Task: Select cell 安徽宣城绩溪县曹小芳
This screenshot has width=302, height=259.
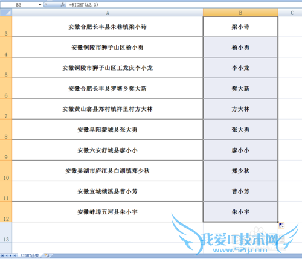Action: [x=108, y=191]
